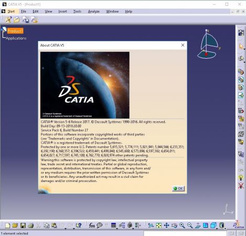Viewport: 246px width, 236px height.
Task: Click the CATIA splash image in dialog
Action: click(x=85, y=85)
